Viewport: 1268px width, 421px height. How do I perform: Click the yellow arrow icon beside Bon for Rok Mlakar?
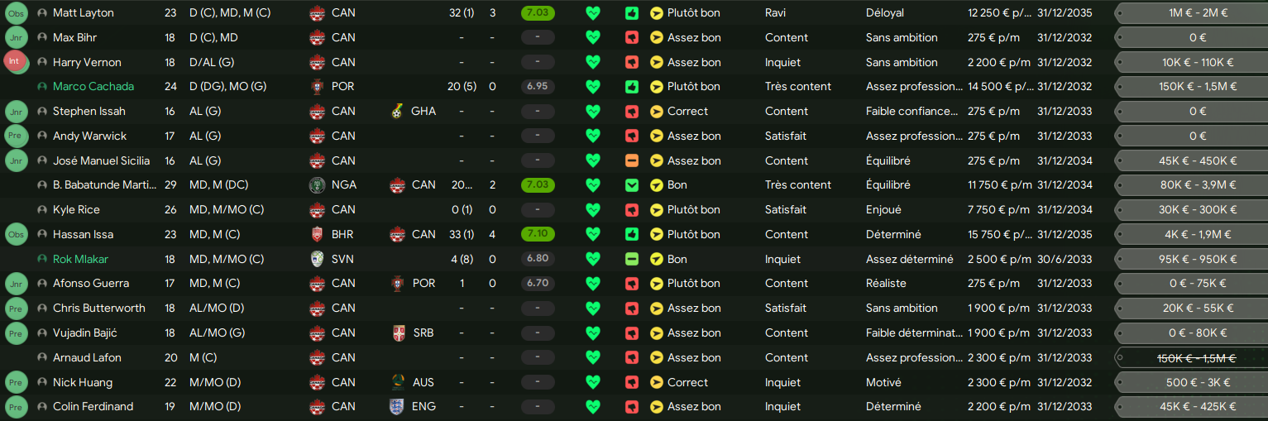point(657,259)
